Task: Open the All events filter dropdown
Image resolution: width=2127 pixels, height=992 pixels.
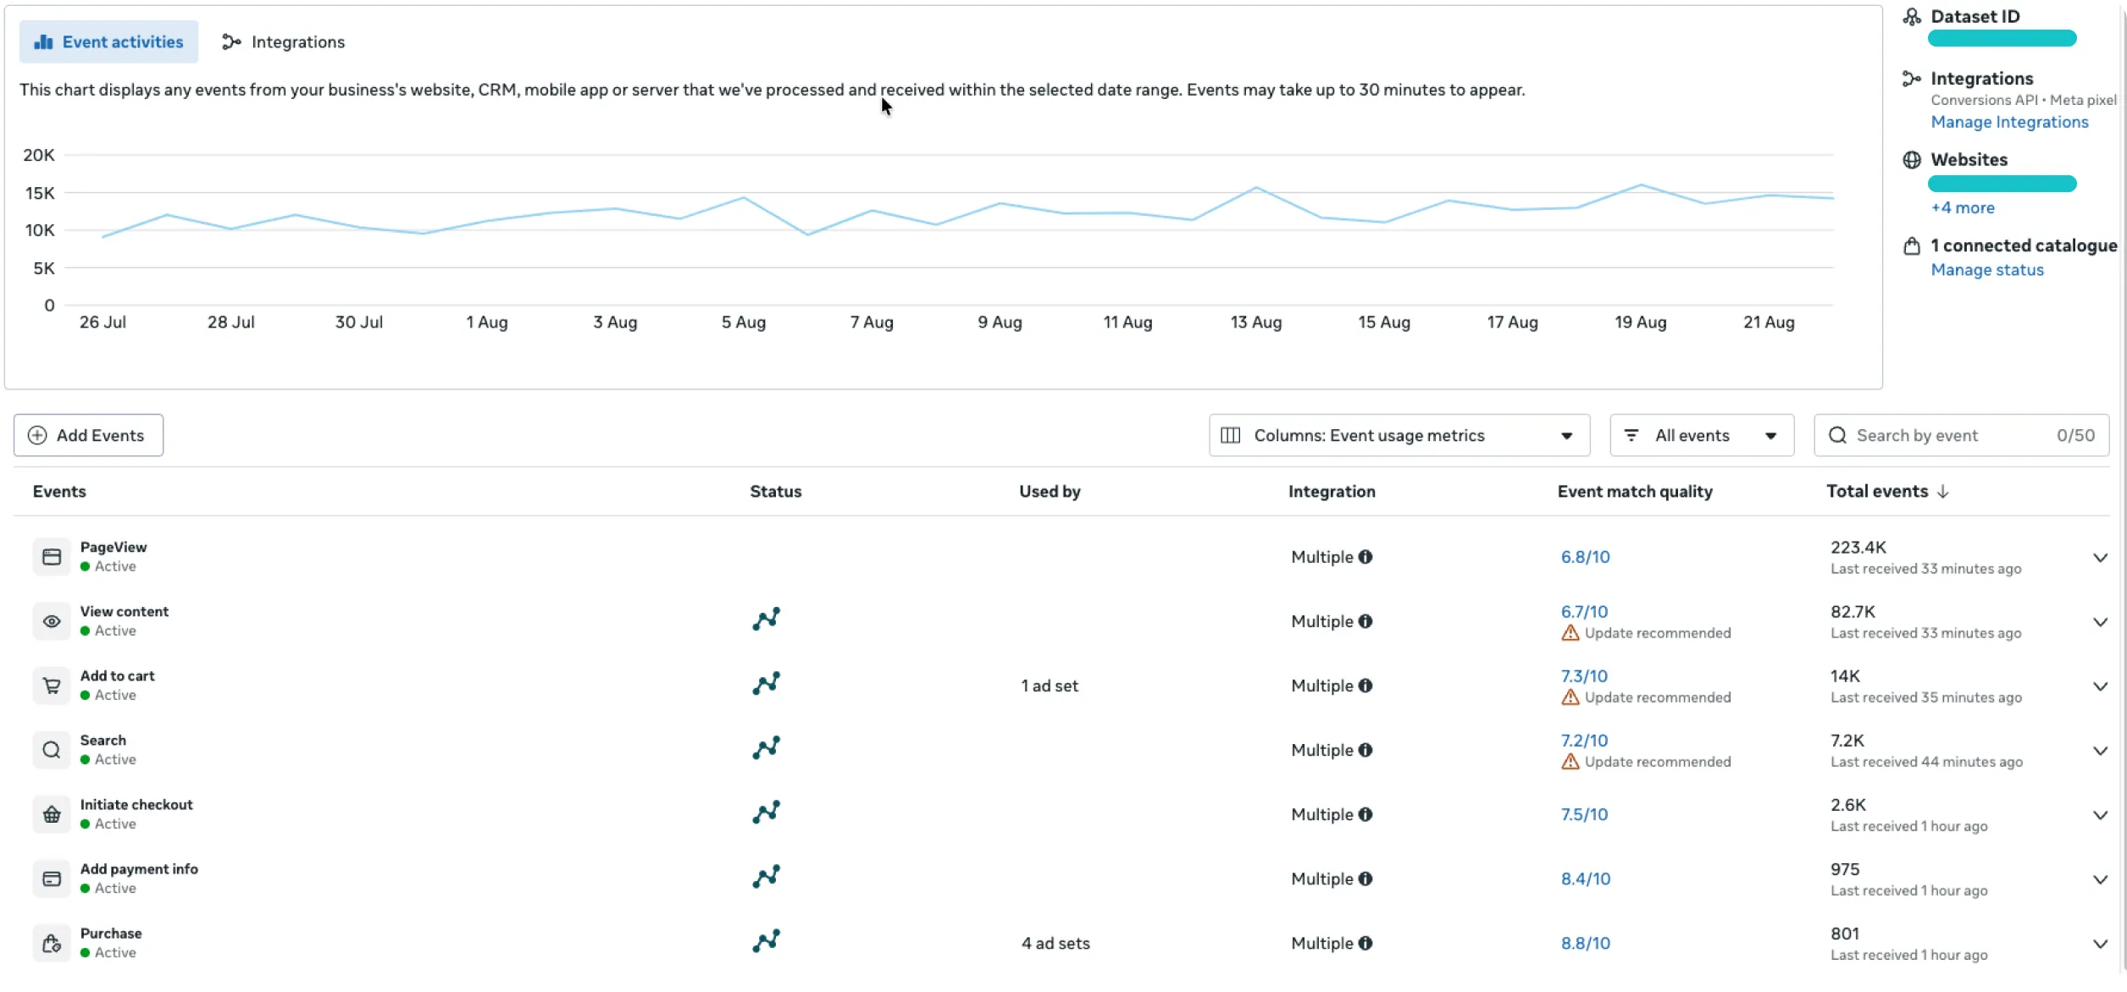Action: 1702,435
